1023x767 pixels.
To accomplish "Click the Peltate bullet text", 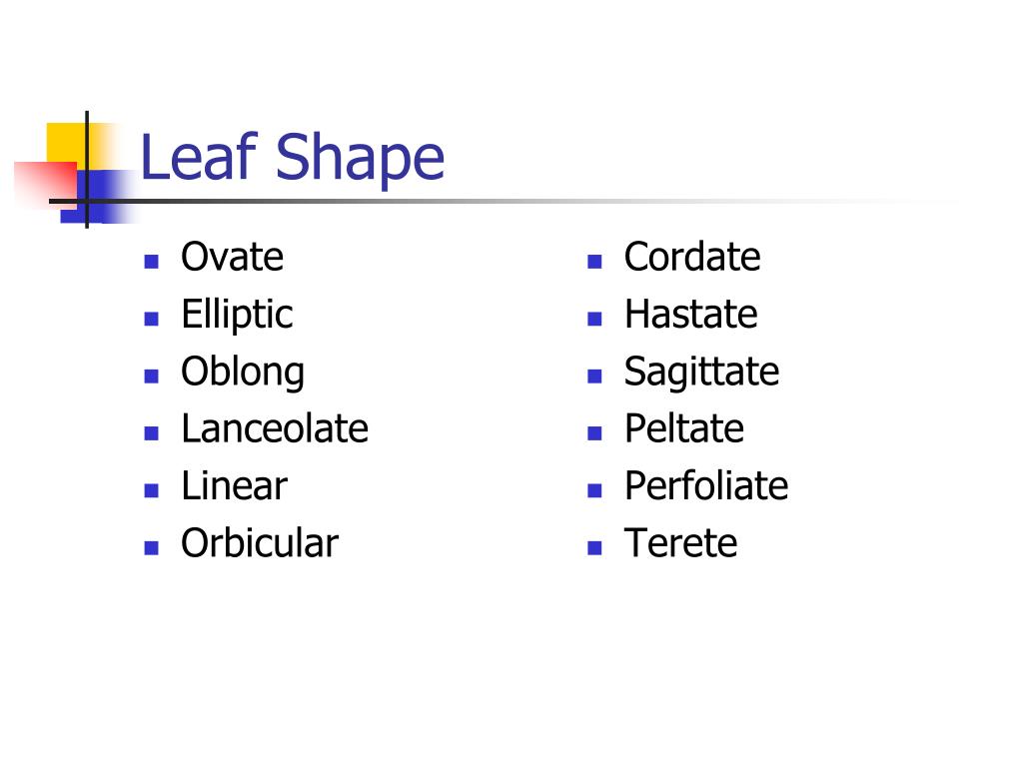I will tap(683, 428).
